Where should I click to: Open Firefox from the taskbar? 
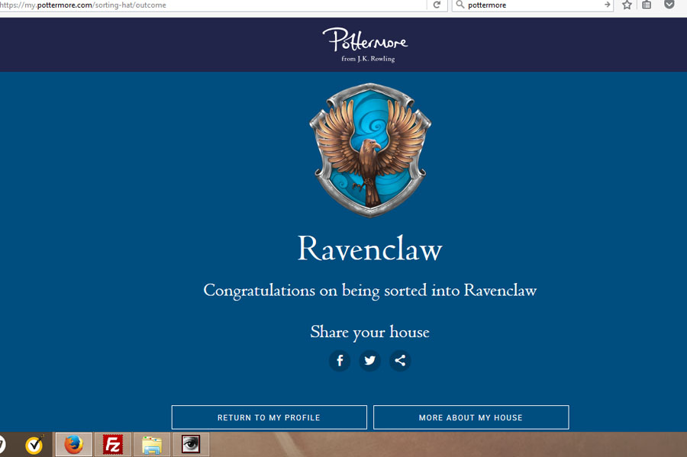coord(73,445)
